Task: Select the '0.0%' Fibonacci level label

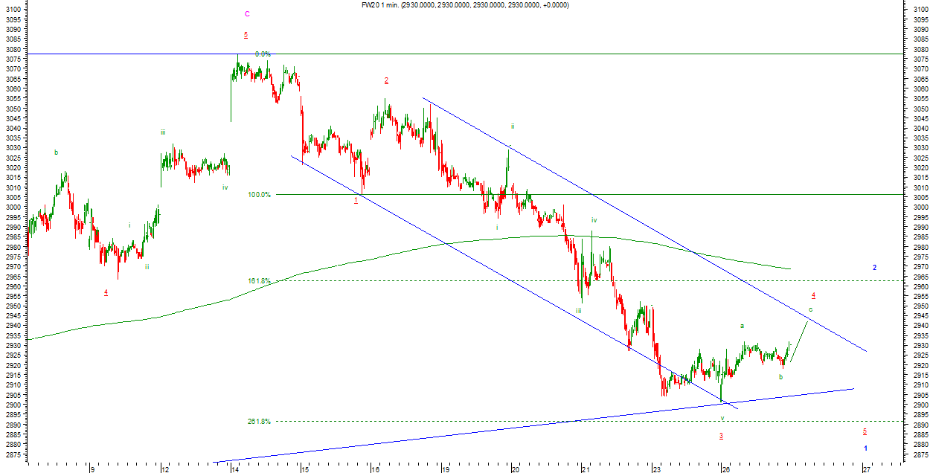Action: [263, 54]
